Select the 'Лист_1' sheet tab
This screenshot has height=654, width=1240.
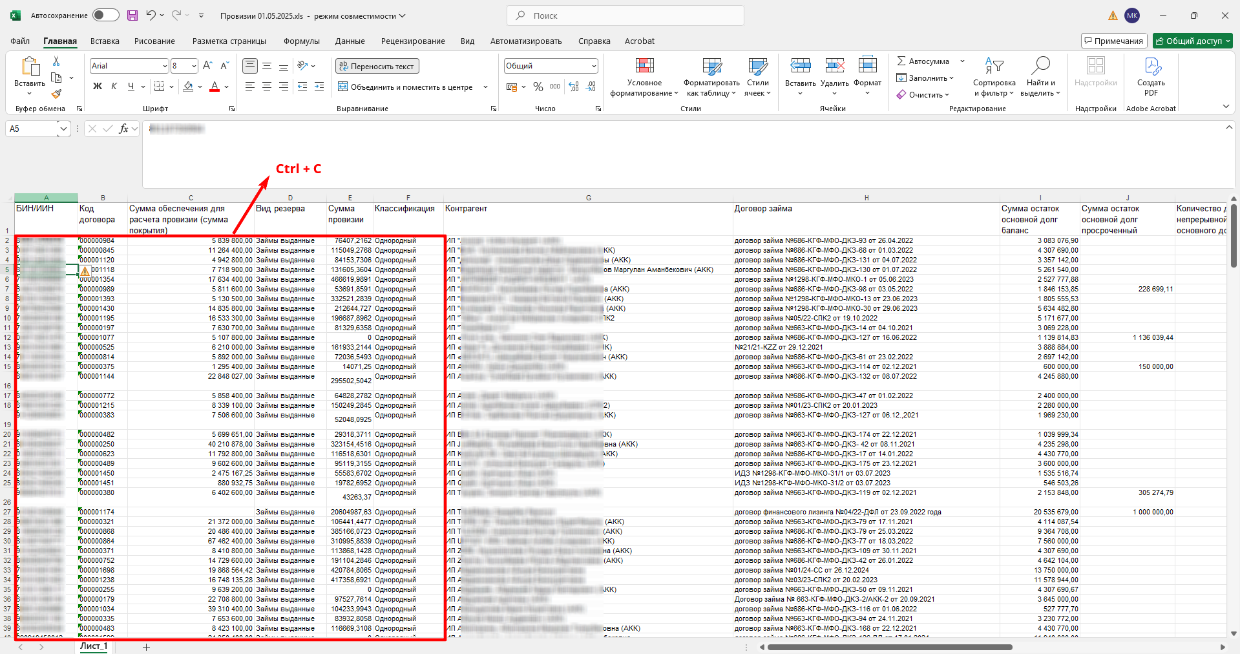[x=94, y=646]
